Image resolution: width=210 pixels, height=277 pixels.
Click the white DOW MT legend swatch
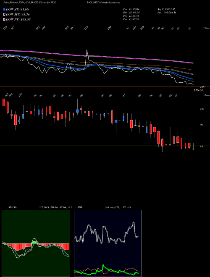[4, 15]
